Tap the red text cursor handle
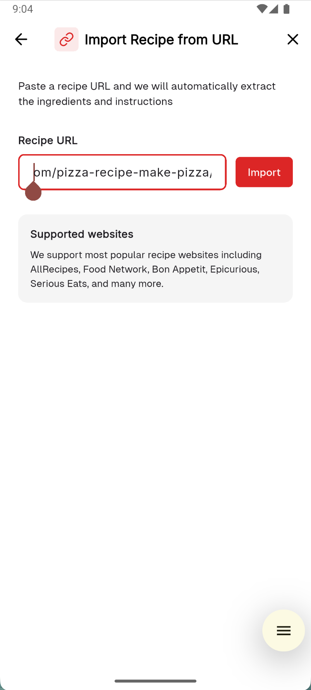311x690 pixels. point(33,191)
